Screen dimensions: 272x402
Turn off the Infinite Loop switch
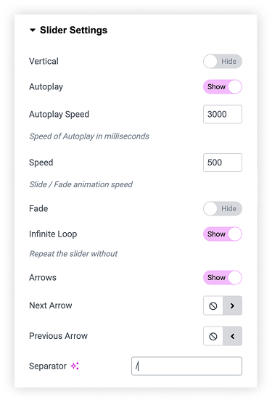223,234
